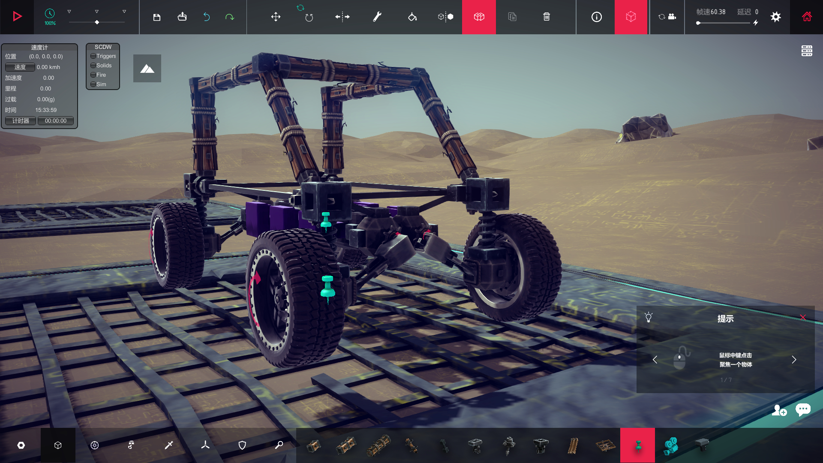Show the next hint with right chevron
The width and height of the screenshot is (823, 463).
point(794,360)
